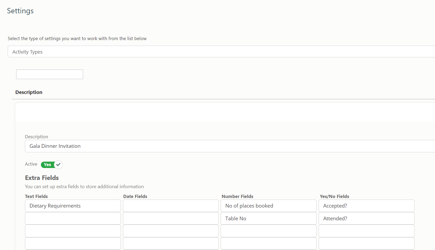Select the Table No number field
The width and height of the screenshot is (435, 250).
pos(268,218)
